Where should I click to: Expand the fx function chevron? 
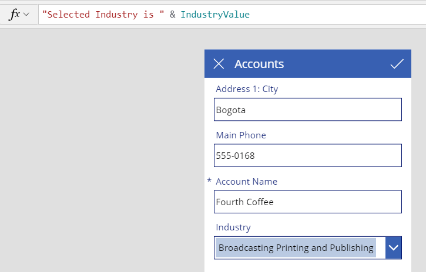pyautogui.click(x=26, y=14)
